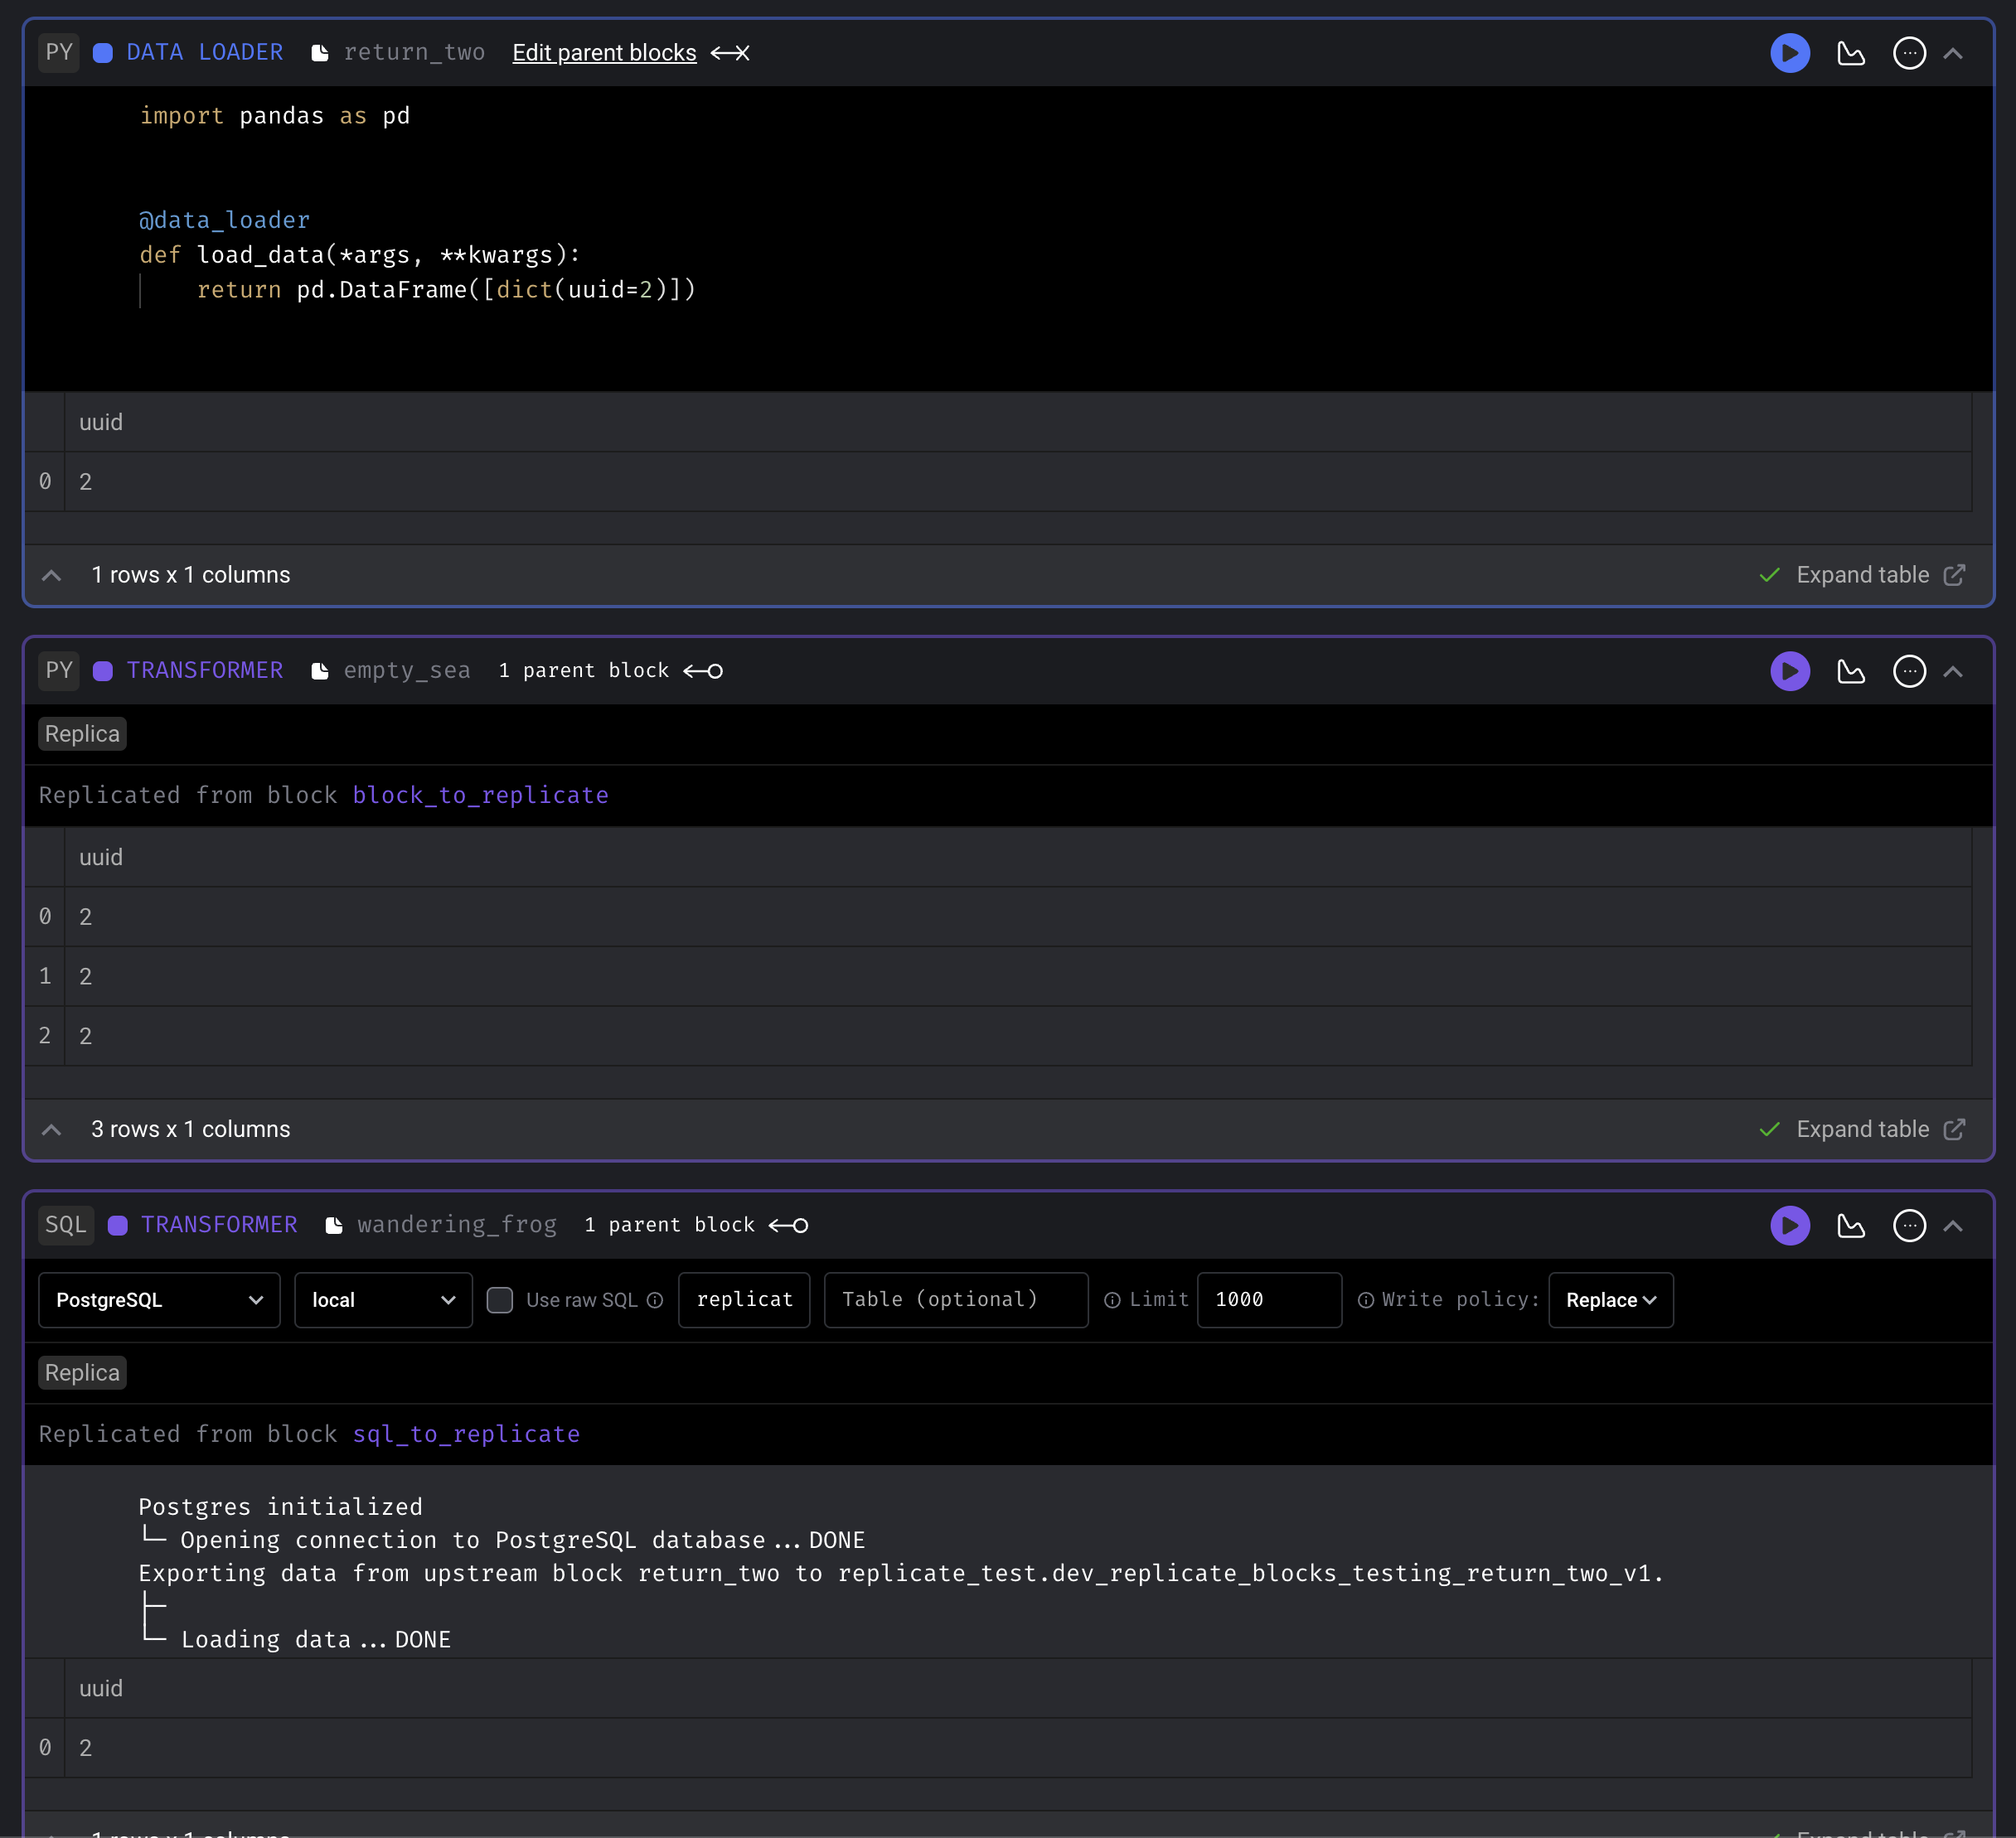Screen dimensions: 2016x1838
Task: Open more options menu on empty_sea block
Action: coord(1909,670)
